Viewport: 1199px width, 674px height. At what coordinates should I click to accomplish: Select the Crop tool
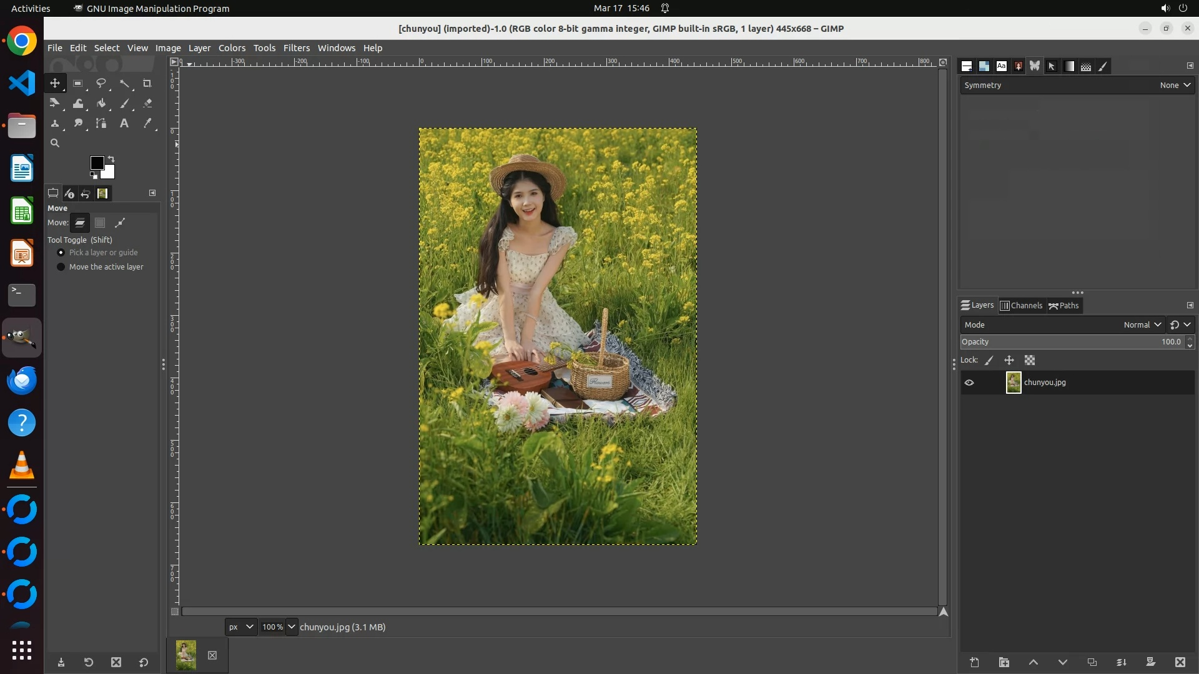click(x=147, y=83)
